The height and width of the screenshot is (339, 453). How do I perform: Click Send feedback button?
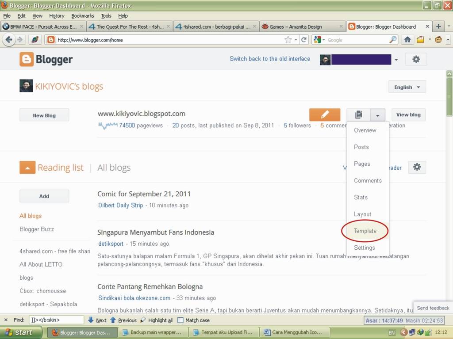433,308
